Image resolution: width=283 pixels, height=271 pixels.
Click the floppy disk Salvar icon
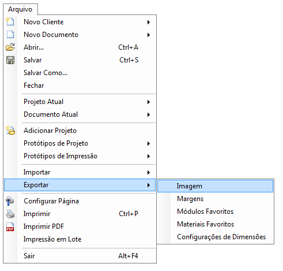point(10,60)
